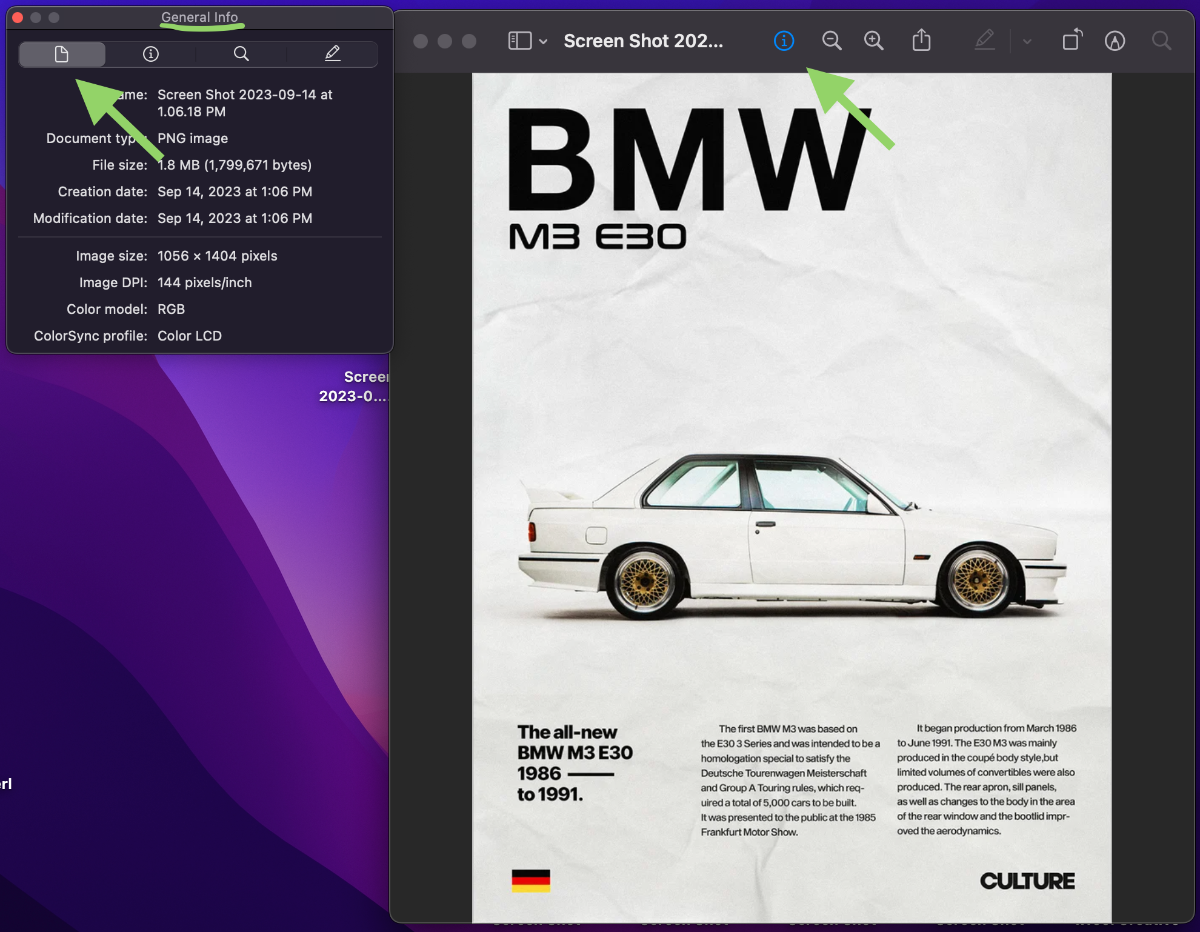Click the Search magnifier in Preview toolbar
The height and width of the screenshot is (932, 1200).
point(1161,41)
